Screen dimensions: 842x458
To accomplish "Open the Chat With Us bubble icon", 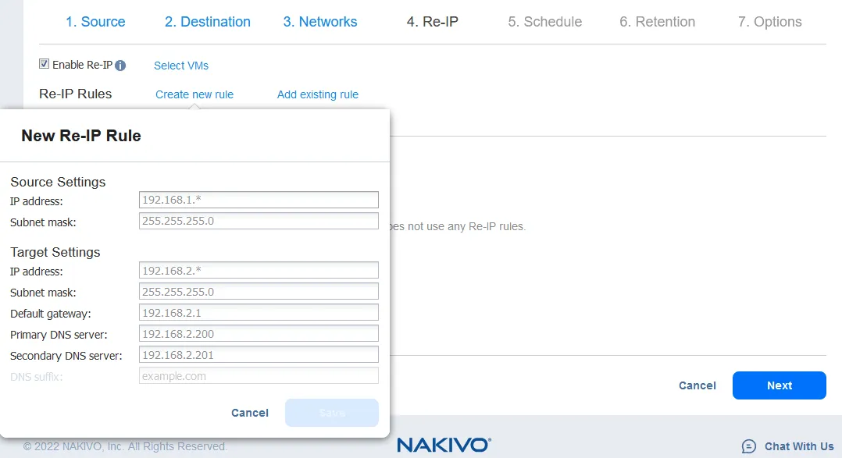I will (x=748, y=446).
